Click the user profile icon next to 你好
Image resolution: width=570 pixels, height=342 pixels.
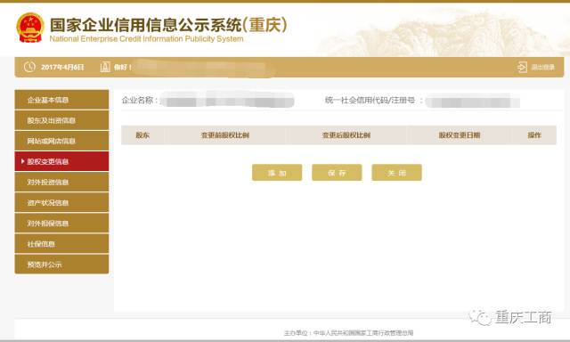pos(105,67)
